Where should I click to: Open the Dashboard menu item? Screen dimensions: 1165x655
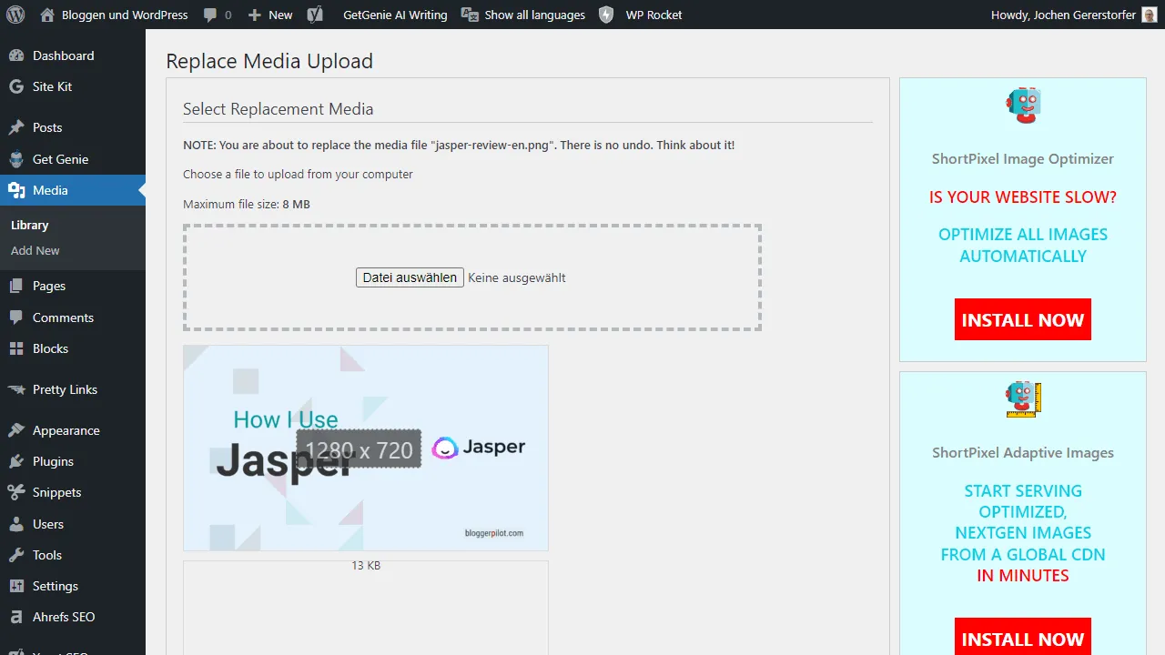coord(73,55)
